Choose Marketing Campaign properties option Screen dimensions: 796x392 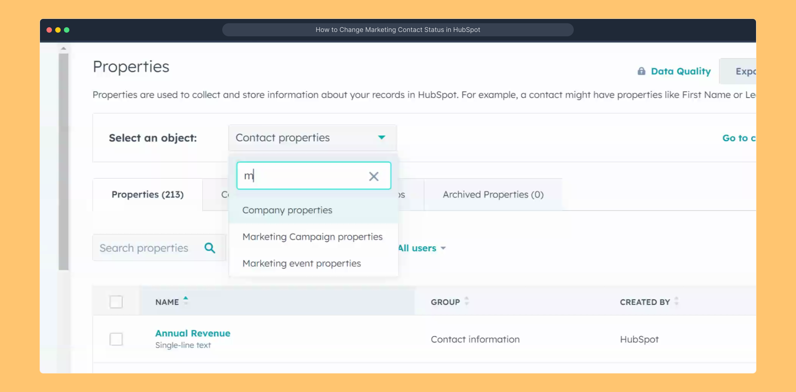pyautogui.click(x=312, y=237)
